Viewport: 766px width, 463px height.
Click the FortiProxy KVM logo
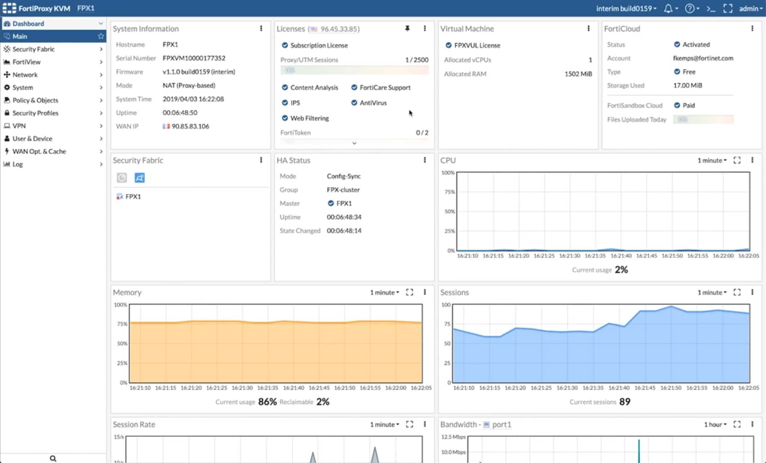click(x=37, y=8)
